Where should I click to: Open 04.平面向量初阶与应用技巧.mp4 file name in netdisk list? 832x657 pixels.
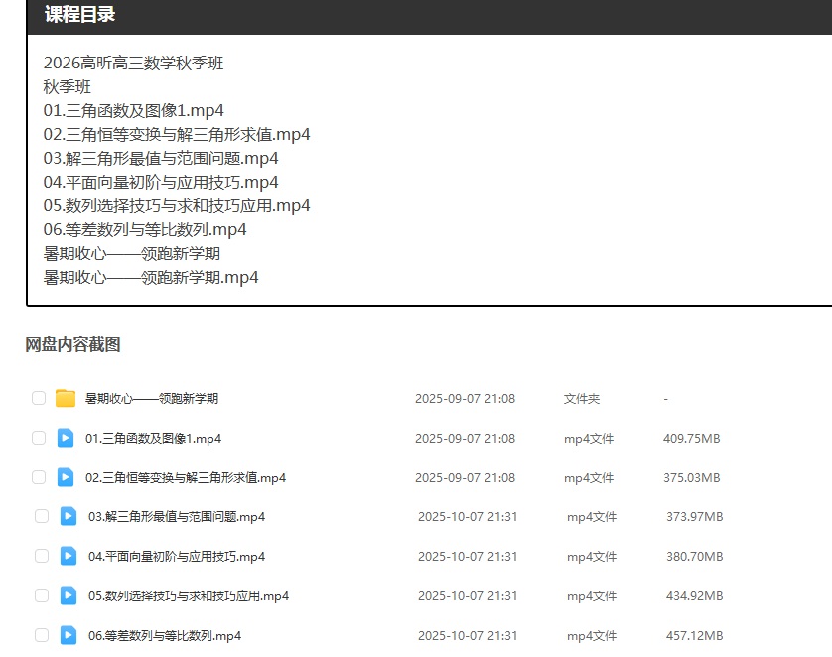coord(177,556)
